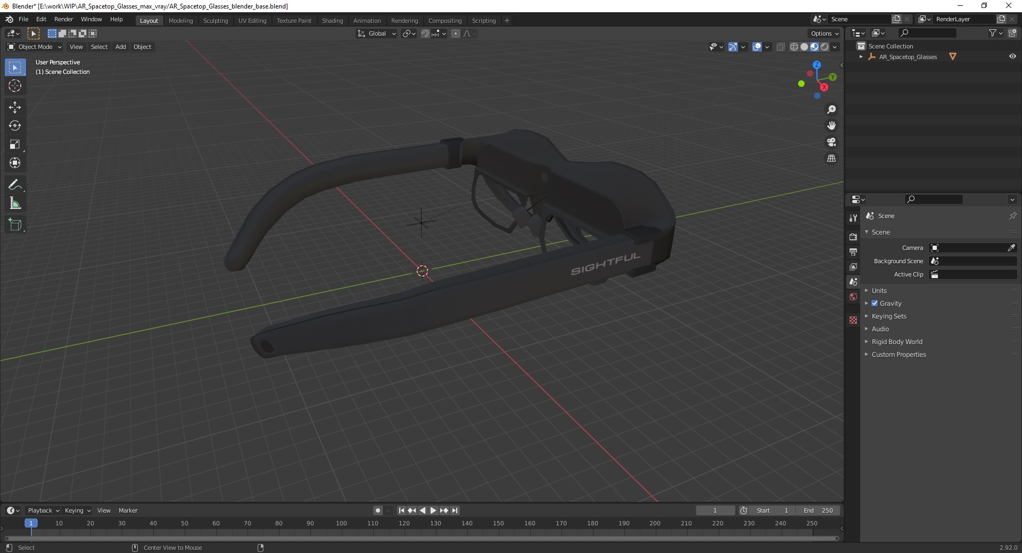Image resolution: width=1022 pixels, height=553 pixels.
Task: Activate the Cursor tool
Action: coord(15,86)
